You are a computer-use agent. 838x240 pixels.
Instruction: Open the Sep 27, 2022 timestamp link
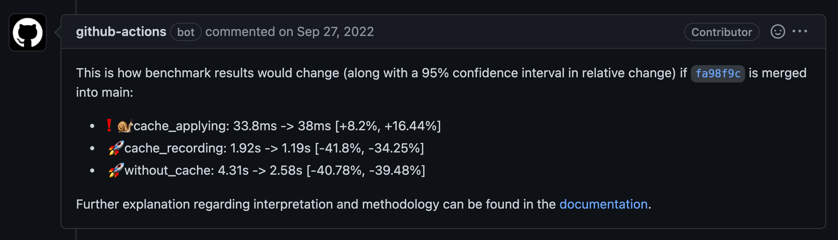click(335, 32)
